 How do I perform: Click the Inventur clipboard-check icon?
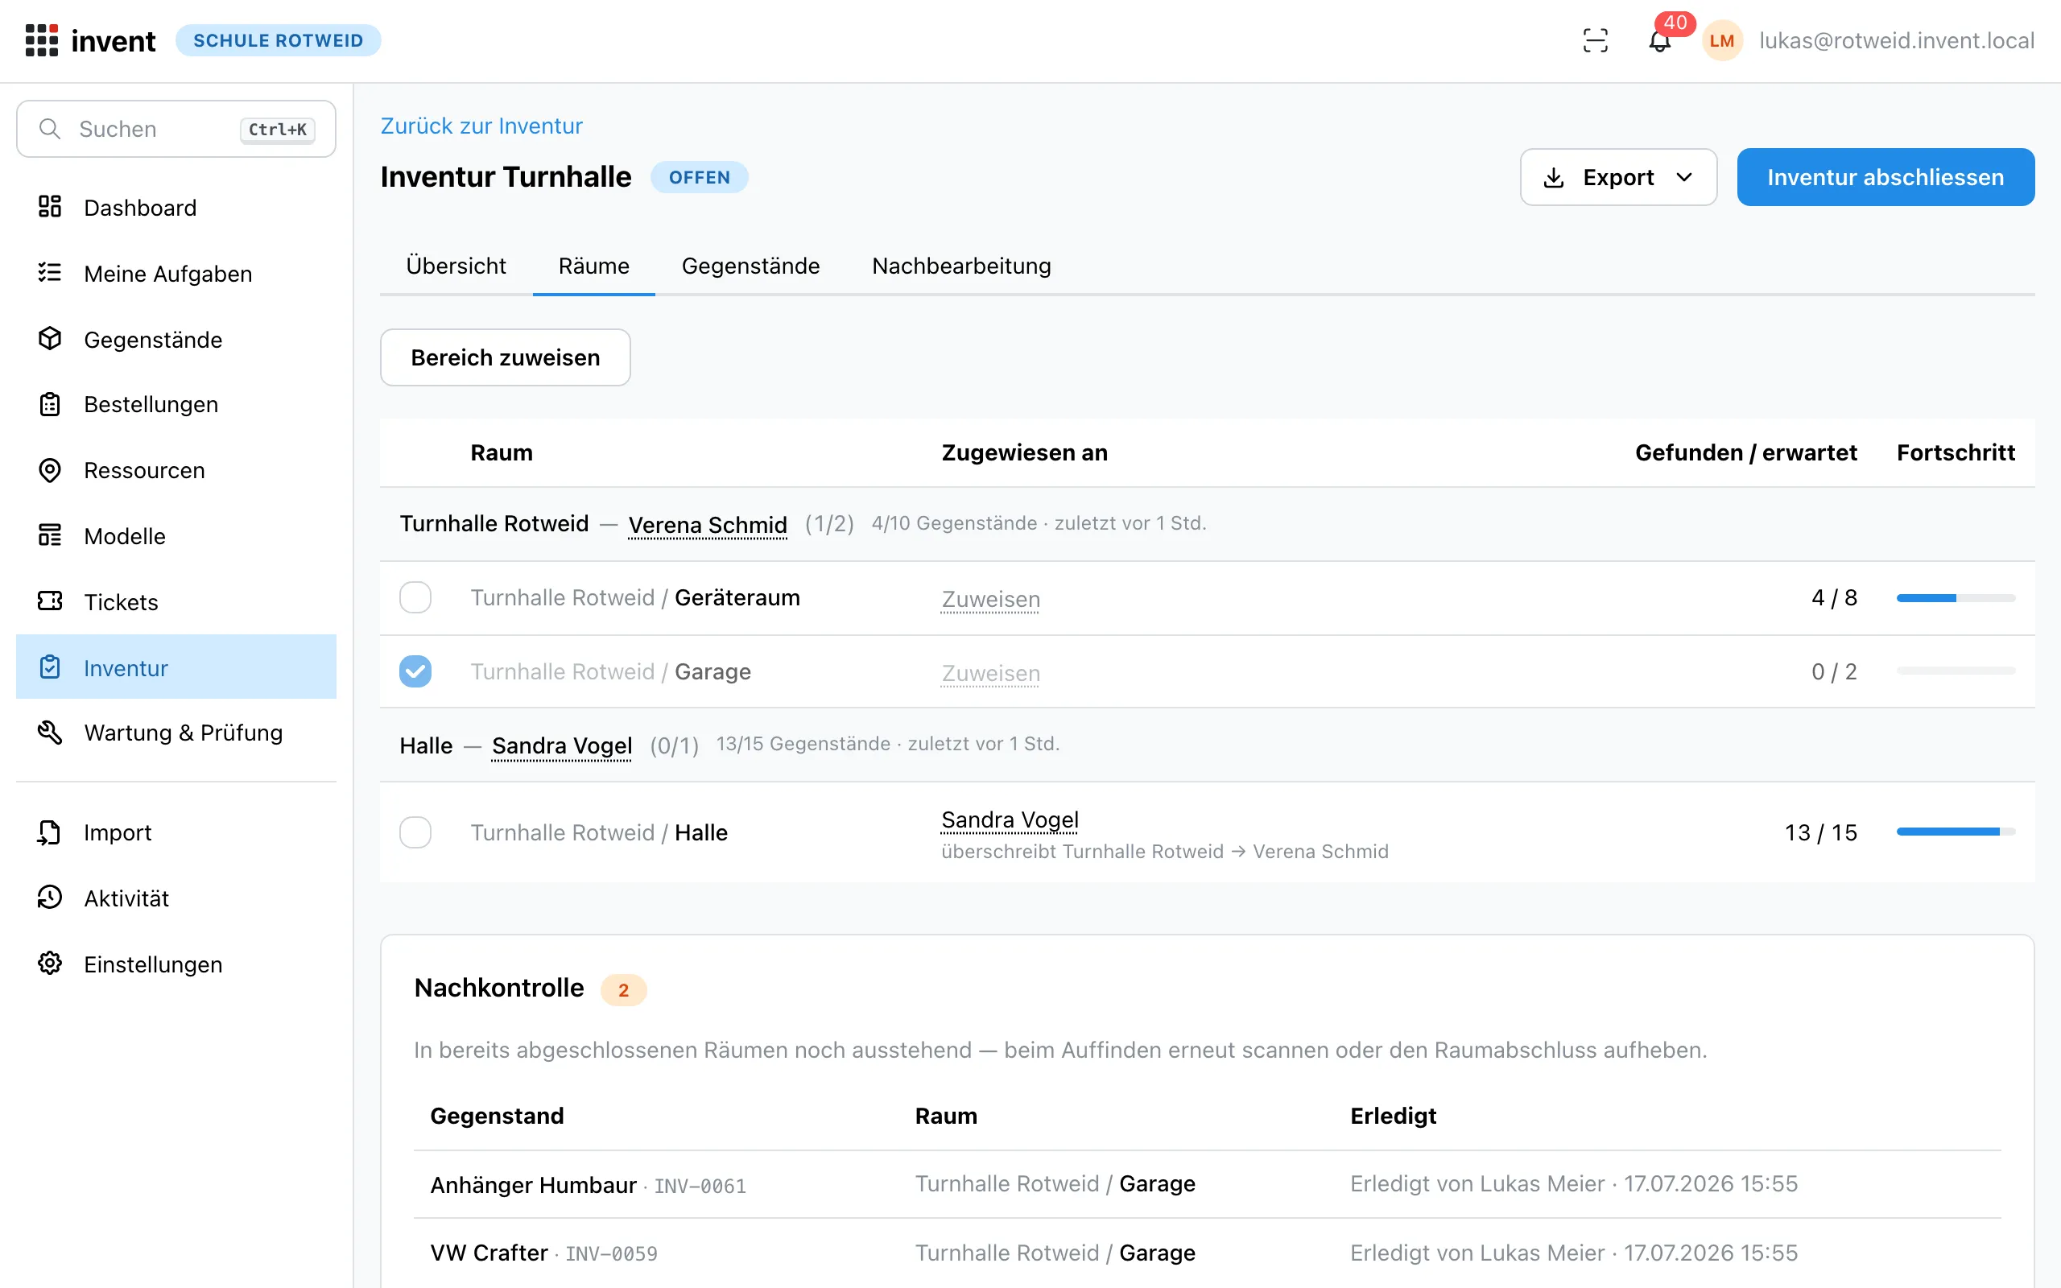click(49, 667)
